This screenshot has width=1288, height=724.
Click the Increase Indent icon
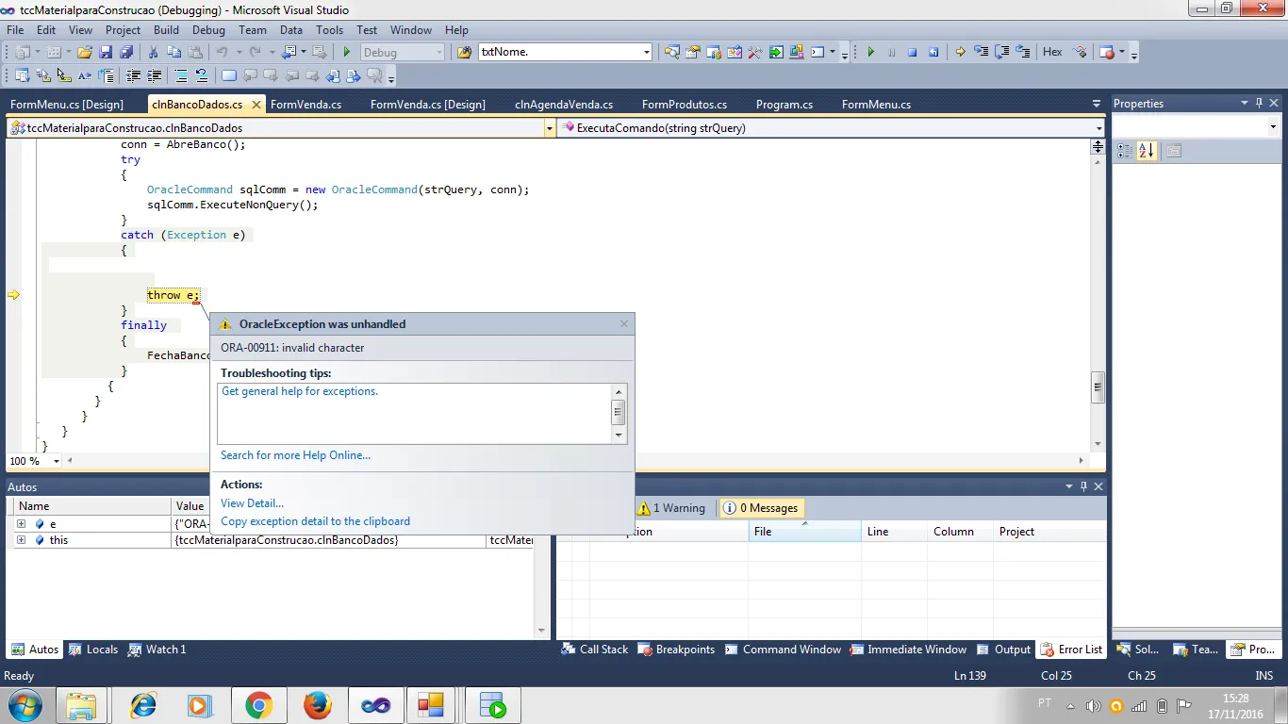[x=154, y=75]
